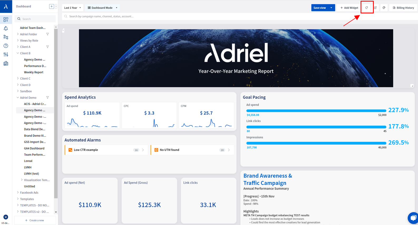The image size is (418, 225).
Task: Click the Adriel Year-Over-Year banner image
Action: tap(236, 58)
